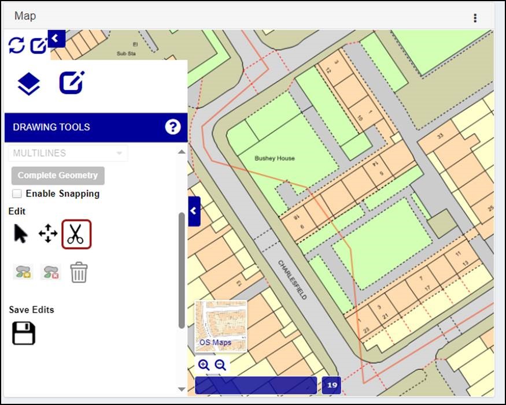
Task: Select the scissors split tool
Action: [x=76, y=234]
